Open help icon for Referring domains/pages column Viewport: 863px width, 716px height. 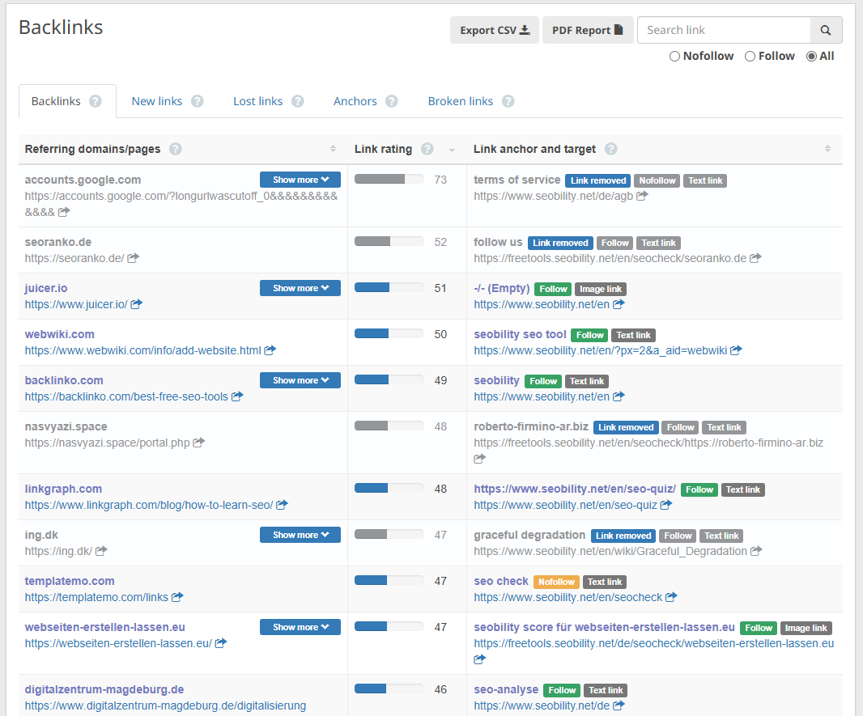(x=176, y=149)
